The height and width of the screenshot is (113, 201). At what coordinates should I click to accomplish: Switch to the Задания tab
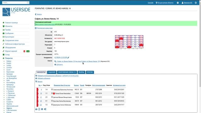(52, 72)
